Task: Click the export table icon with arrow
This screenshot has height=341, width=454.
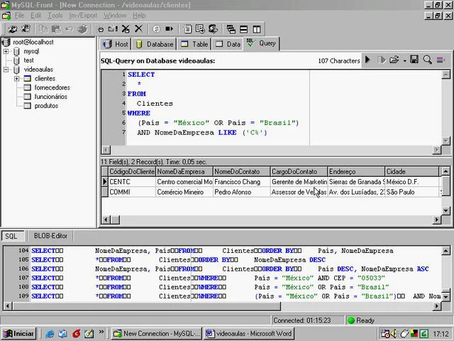Action: coord(200,28)
